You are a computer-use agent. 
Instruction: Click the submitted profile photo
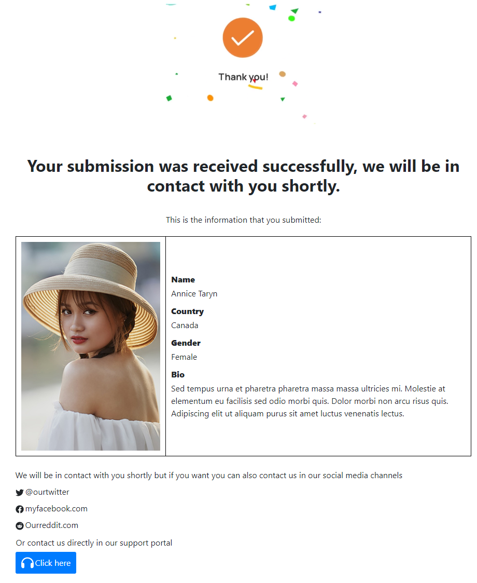coord(91,346)
